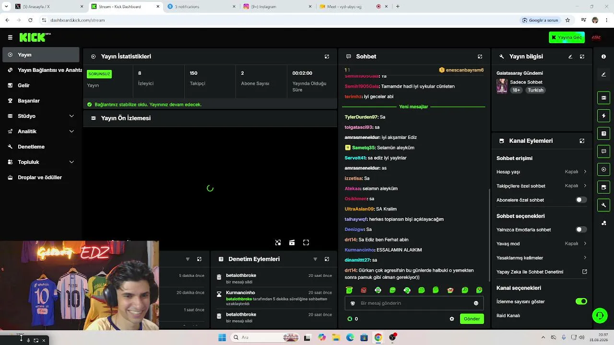Image resolution: width=614 pixels, height=345 pixels.
Task: Jump to the Yeni mesajlar divider in chat
Action: (413, 107)
